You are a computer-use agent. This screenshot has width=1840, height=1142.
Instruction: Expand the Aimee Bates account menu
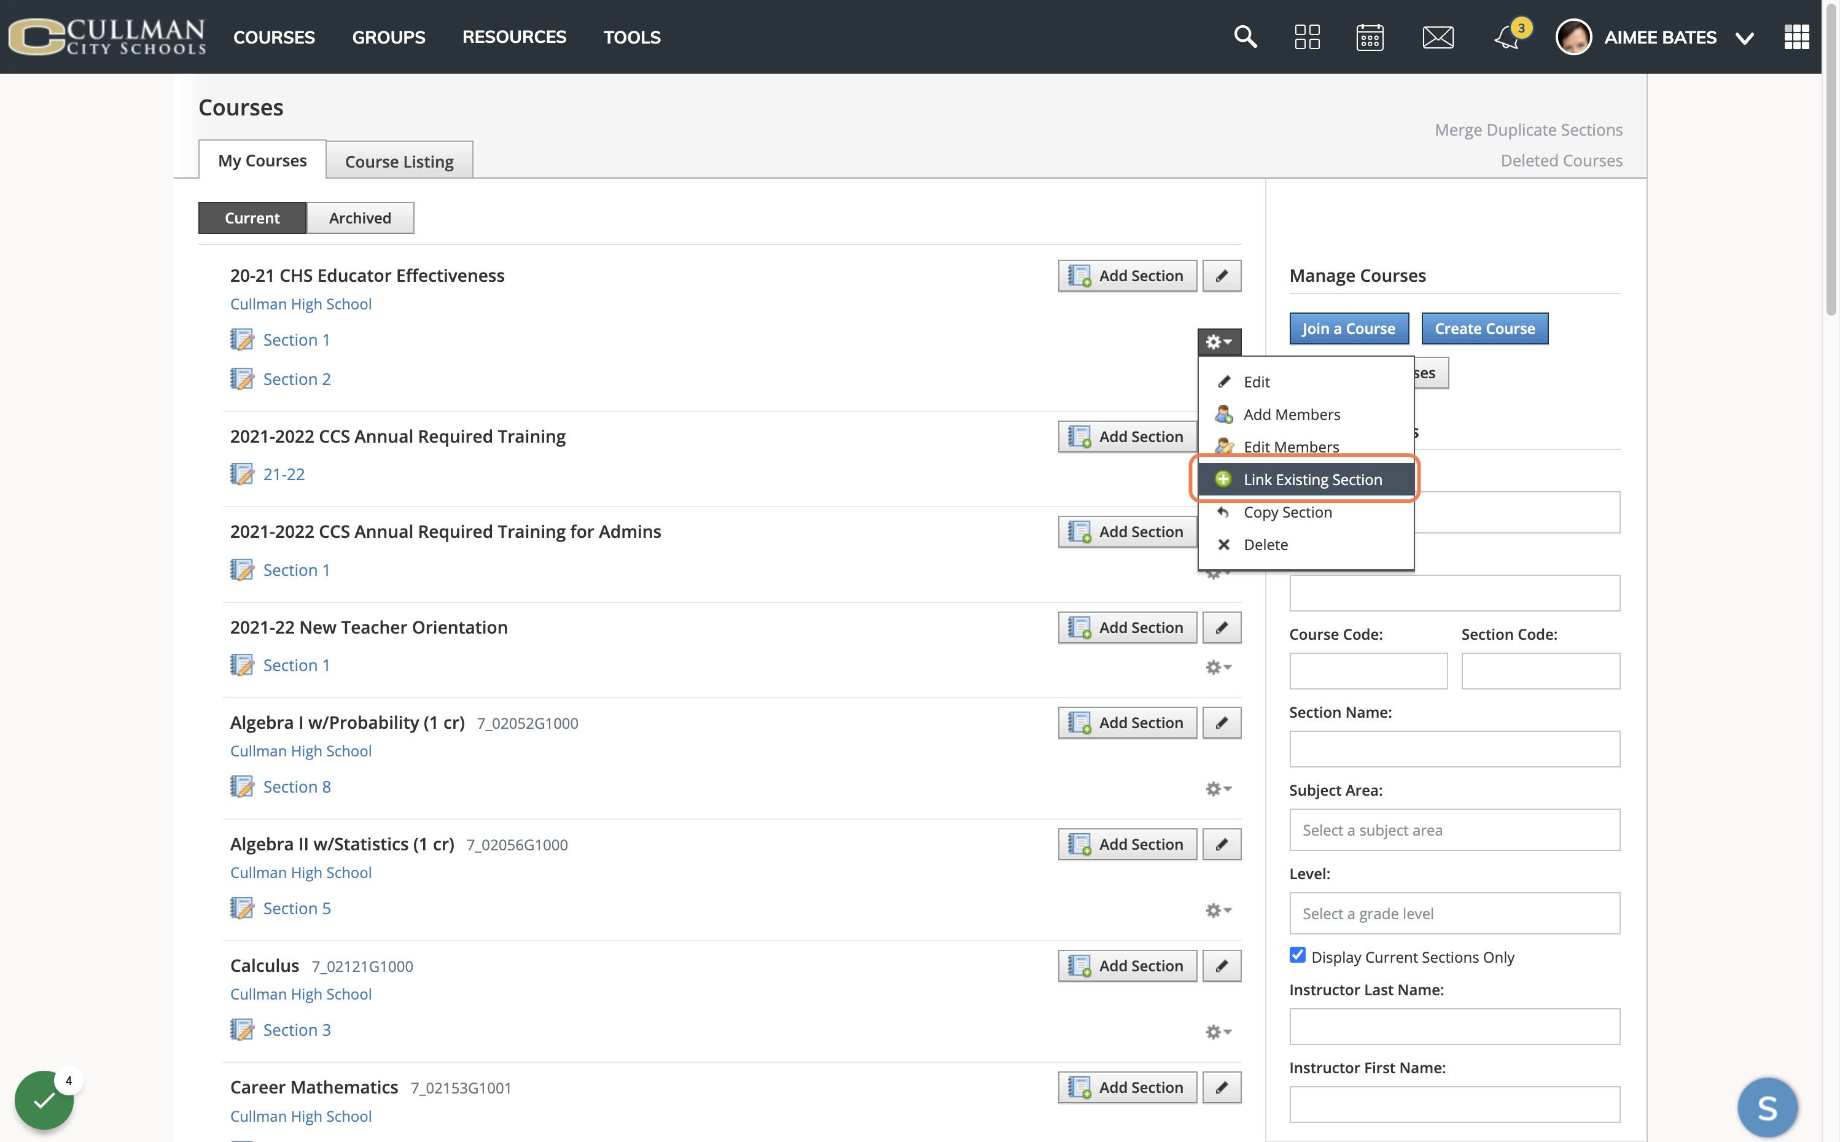[1744, 38]
